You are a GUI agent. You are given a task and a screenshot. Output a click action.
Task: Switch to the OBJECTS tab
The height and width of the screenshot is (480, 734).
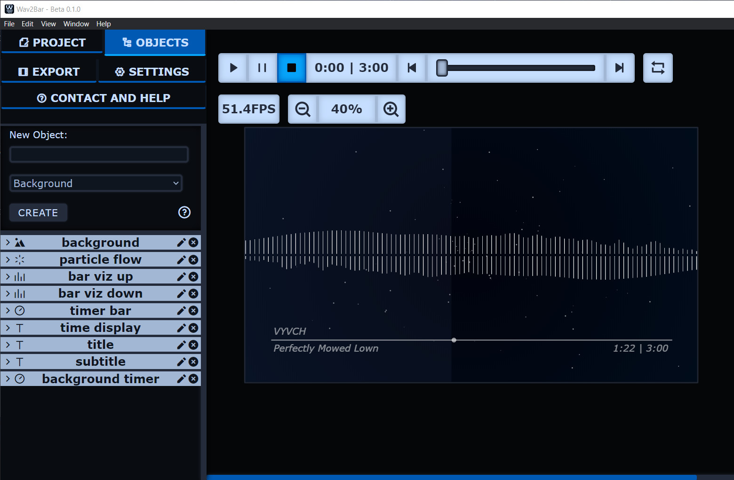tap(155, 42)
